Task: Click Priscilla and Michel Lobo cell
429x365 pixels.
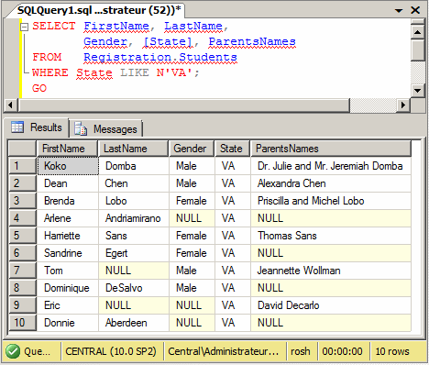Action: (x=331, y=201)
